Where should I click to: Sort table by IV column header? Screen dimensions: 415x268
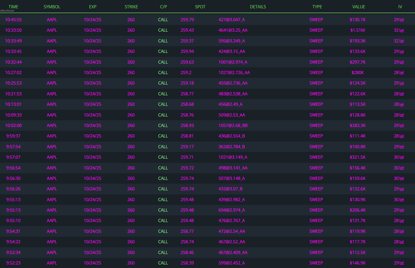tap(400, 7)
